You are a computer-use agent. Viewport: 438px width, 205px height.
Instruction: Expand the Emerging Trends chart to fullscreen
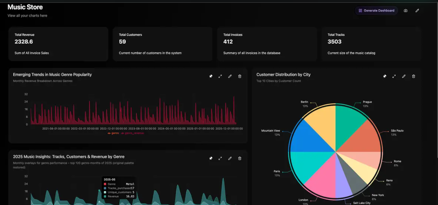[x=220, y=76]
